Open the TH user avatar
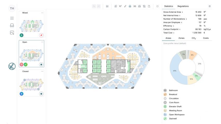The image size is (221, 124). click(x=12, y=9)
